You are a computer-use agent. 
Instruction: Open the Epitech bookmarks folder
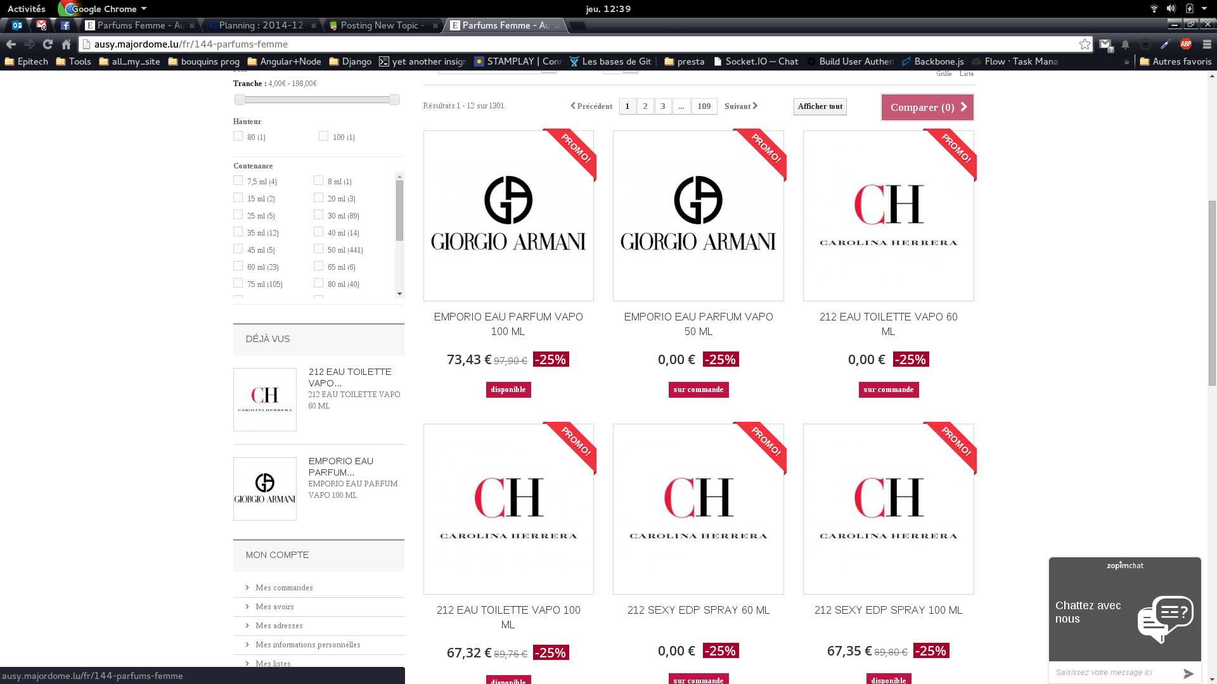tap(27, 61)
